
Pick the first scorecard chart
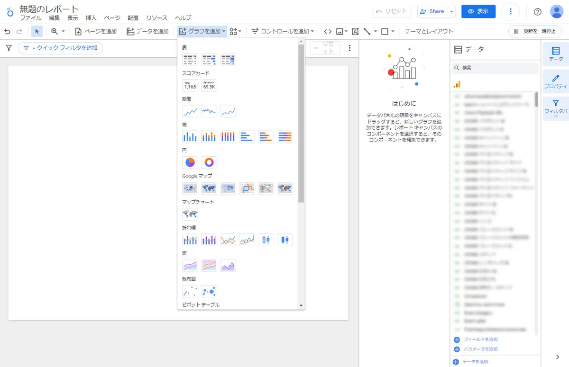[190, 85]
